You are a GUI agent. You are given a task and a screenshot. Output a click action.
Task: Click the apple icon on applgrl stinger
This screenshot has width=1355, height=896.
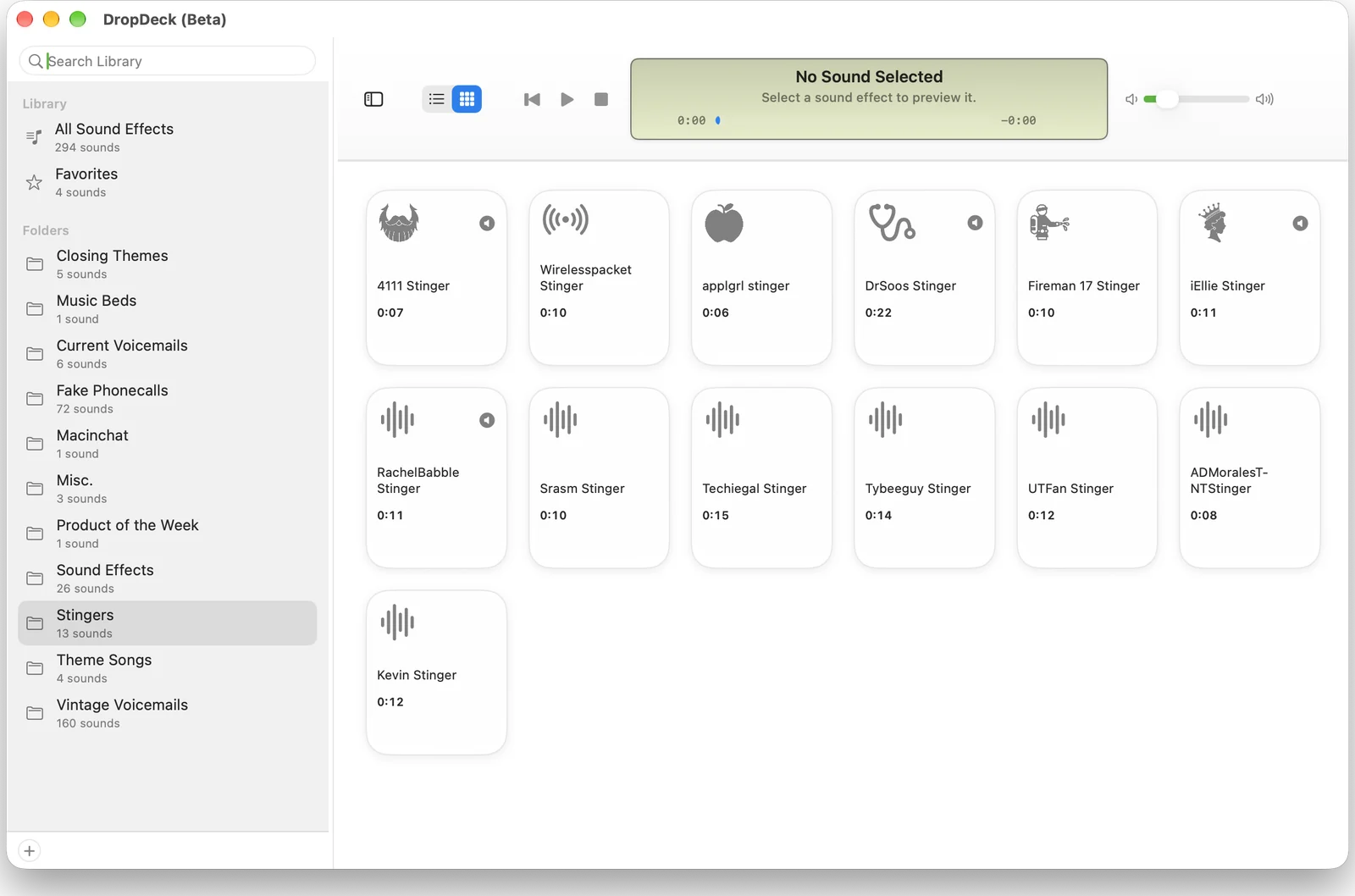coord(724,223)
